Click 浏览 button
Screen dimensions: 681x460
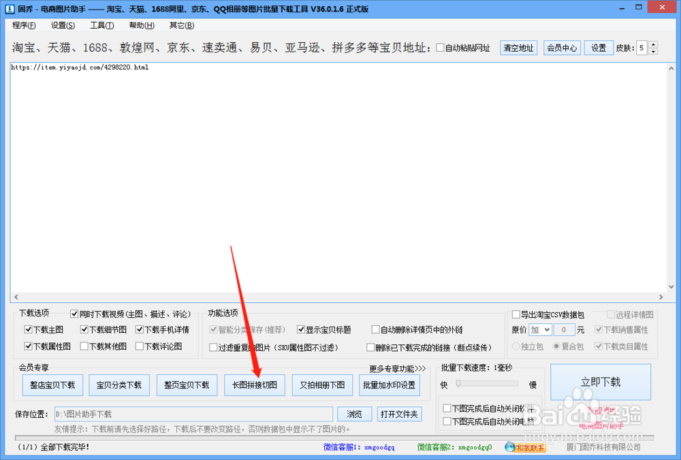(354, 414)
